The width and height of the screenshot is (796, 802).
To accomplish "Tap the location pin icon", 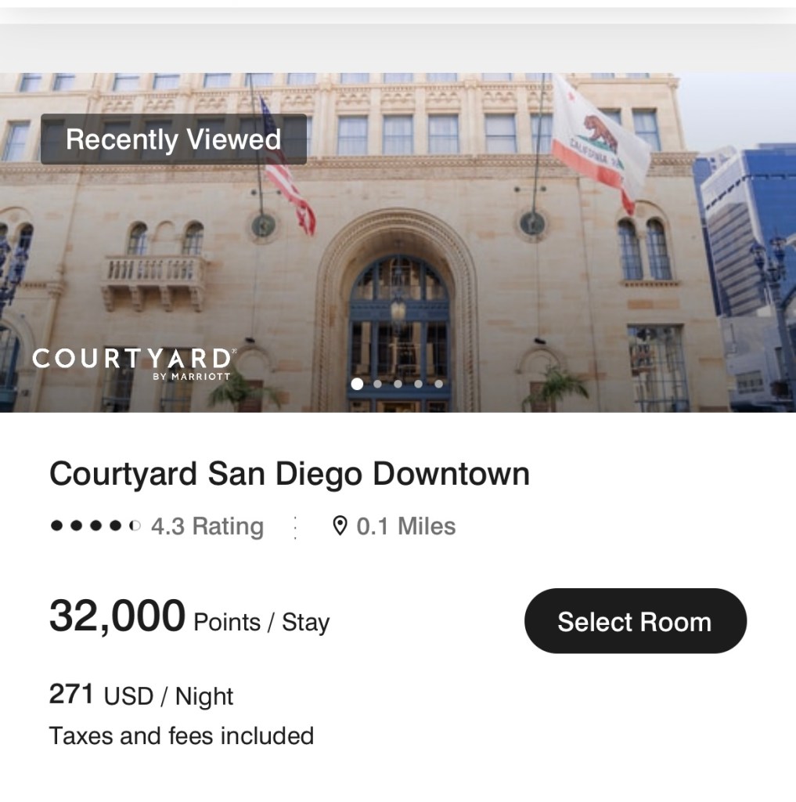I will tap(340, 526).
